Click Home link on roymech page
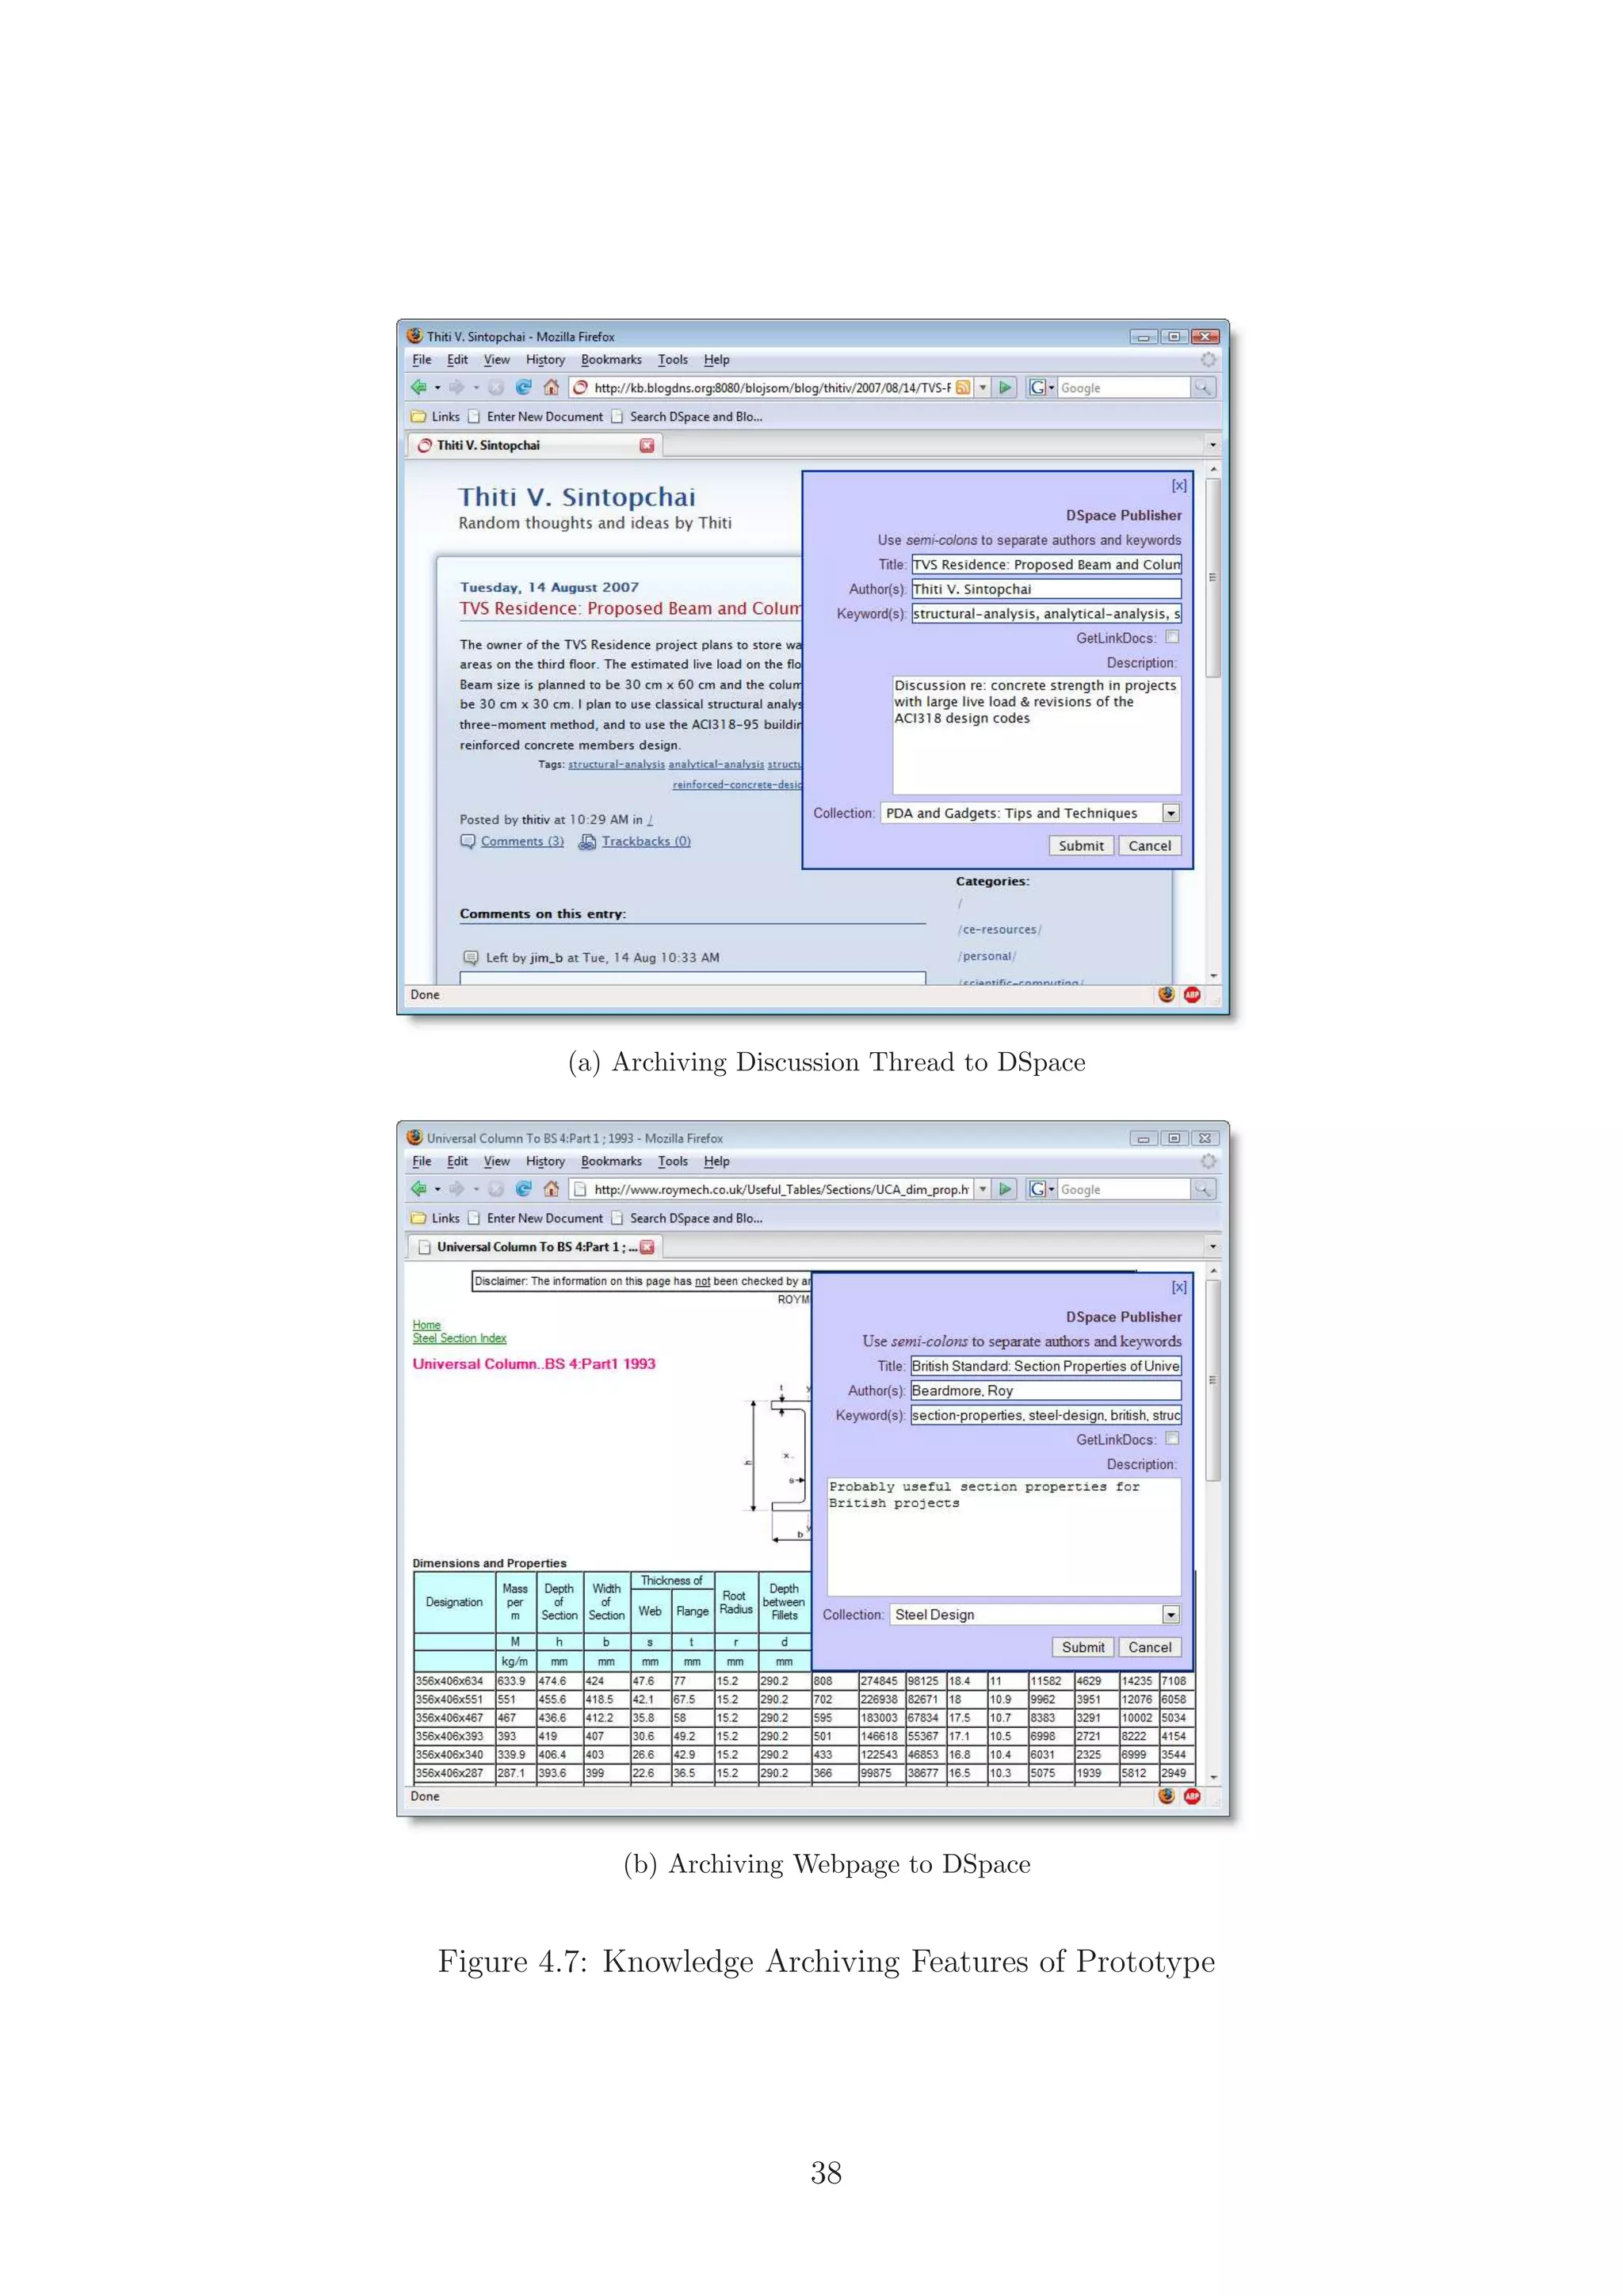Image resolution: width=1623 pixels, height=2296 pixels. pos(427,1325)
